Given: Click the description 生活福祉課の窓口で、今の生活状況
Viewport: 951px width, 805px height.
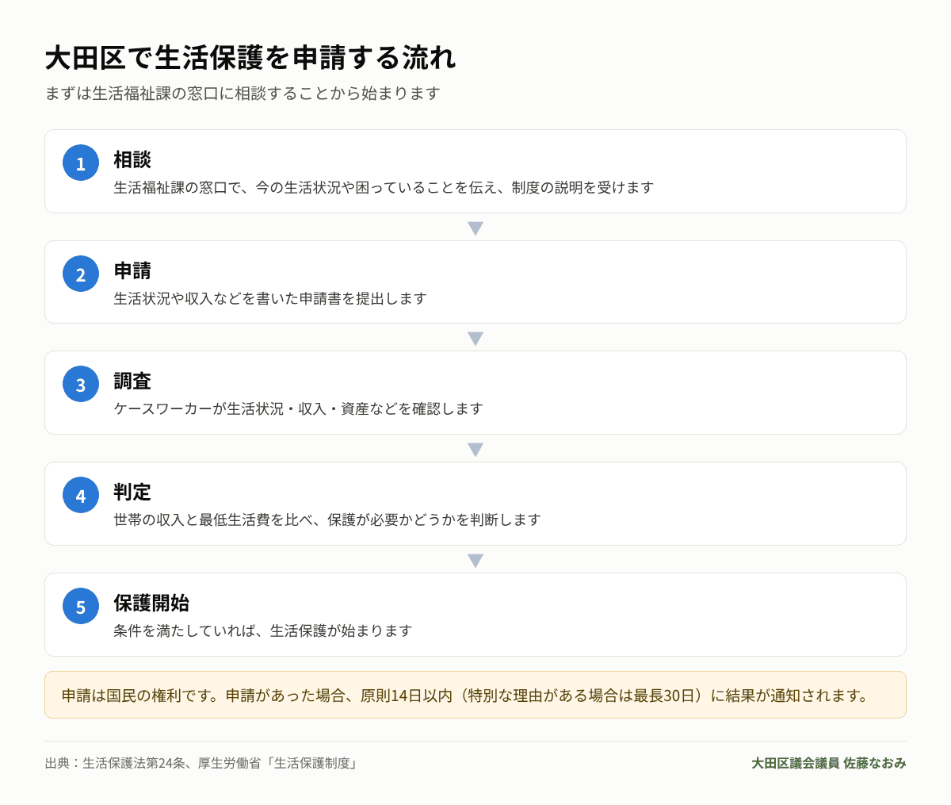Looking at the screenshot, I should coord(384,187).
